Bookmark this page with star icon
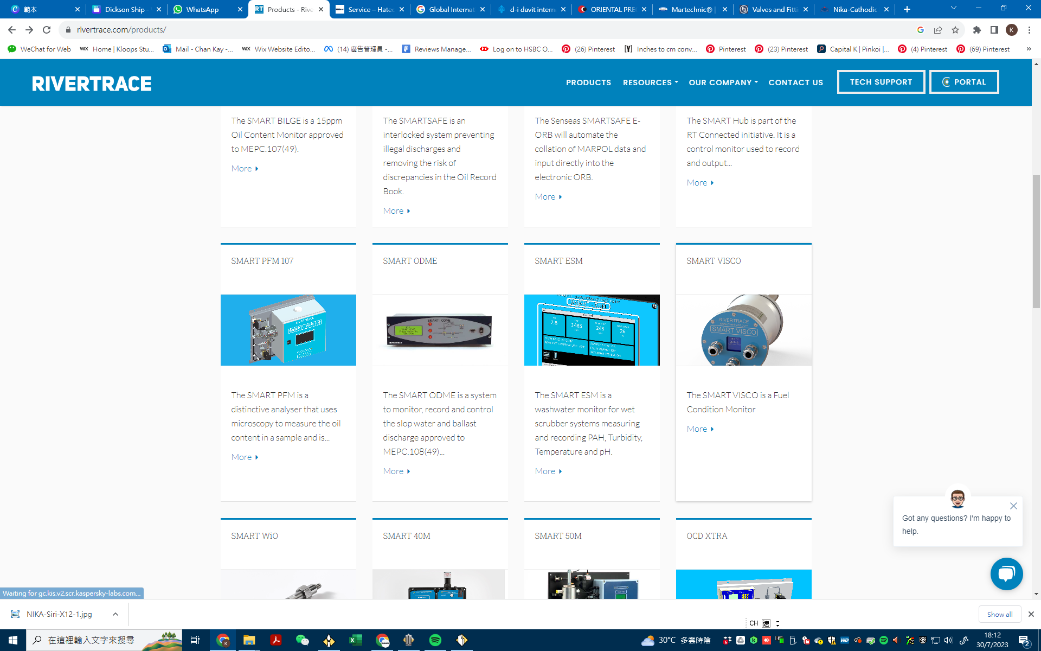 coord(955,30)
